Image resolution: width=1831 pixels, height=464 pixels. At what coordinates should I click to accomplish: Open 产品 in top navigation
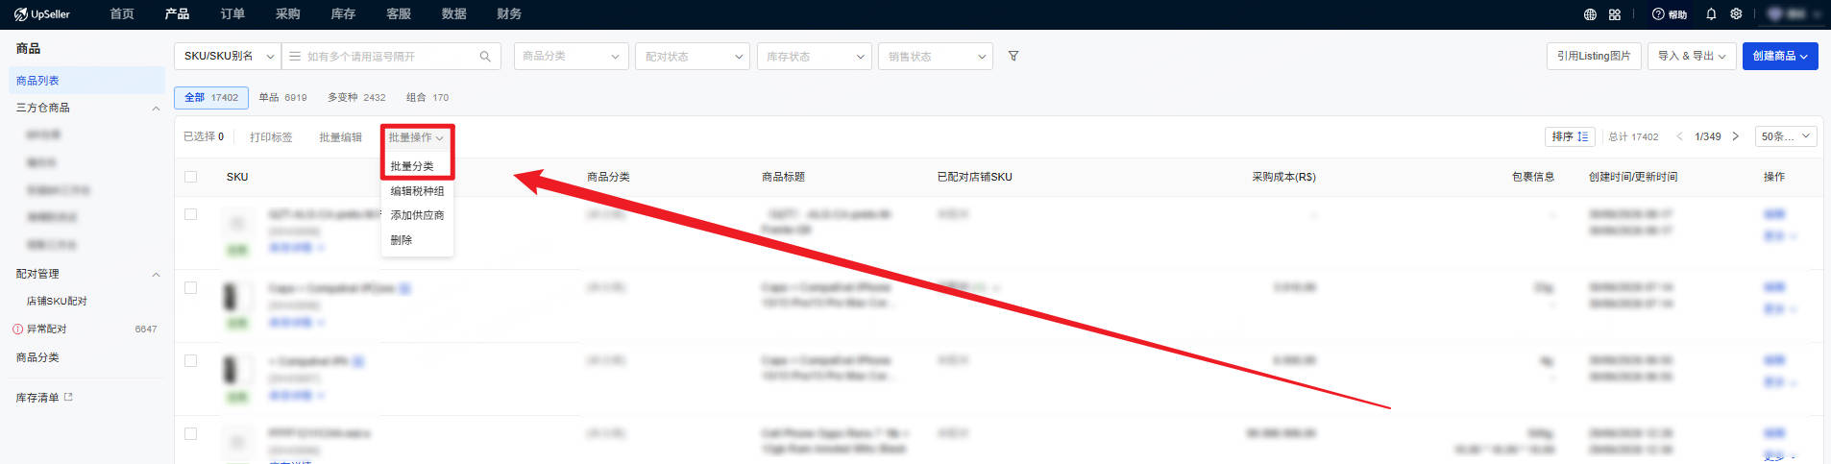point(177,14)
